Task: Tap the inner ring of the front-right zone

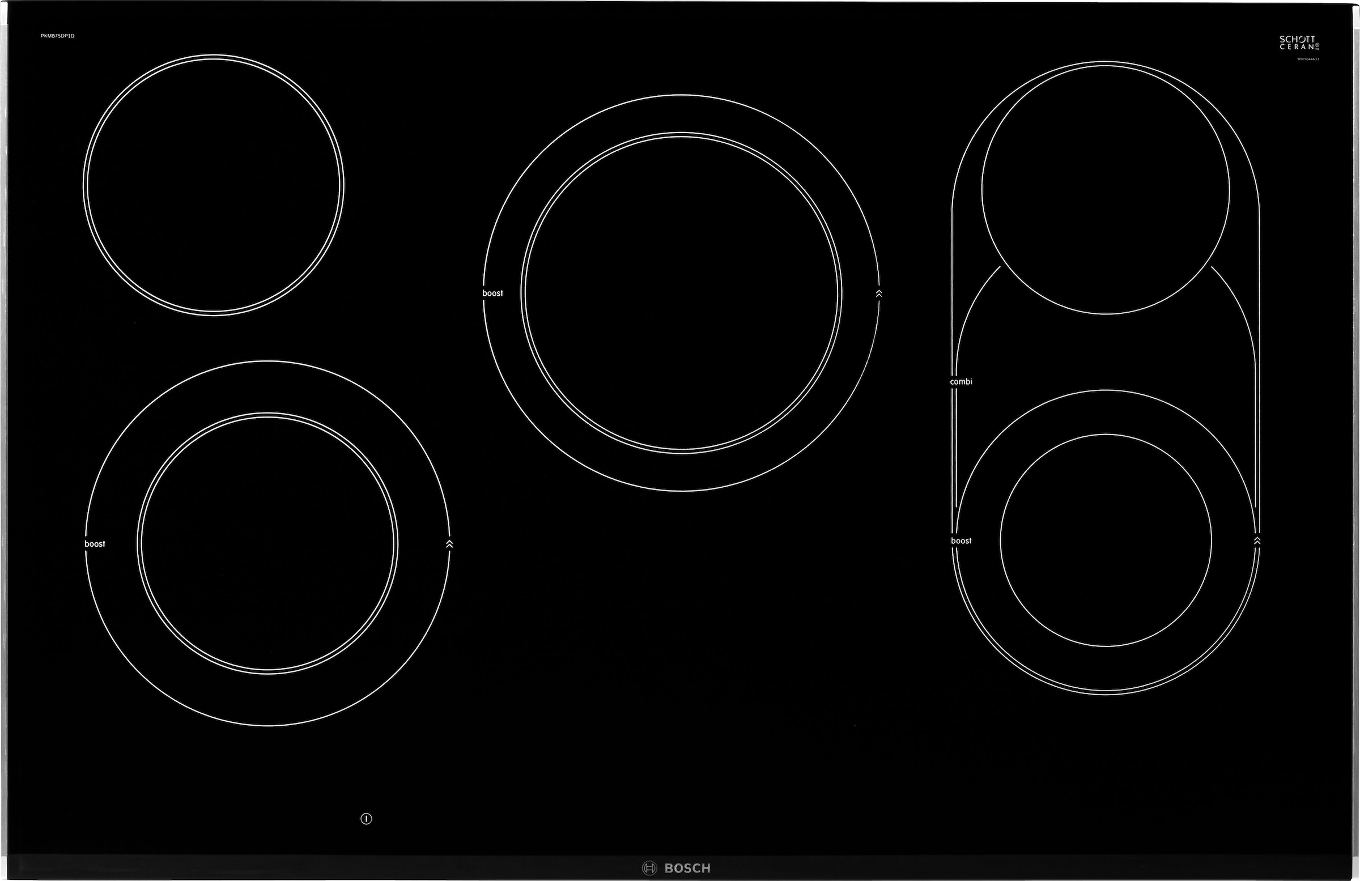Action: coord(1106,540)
